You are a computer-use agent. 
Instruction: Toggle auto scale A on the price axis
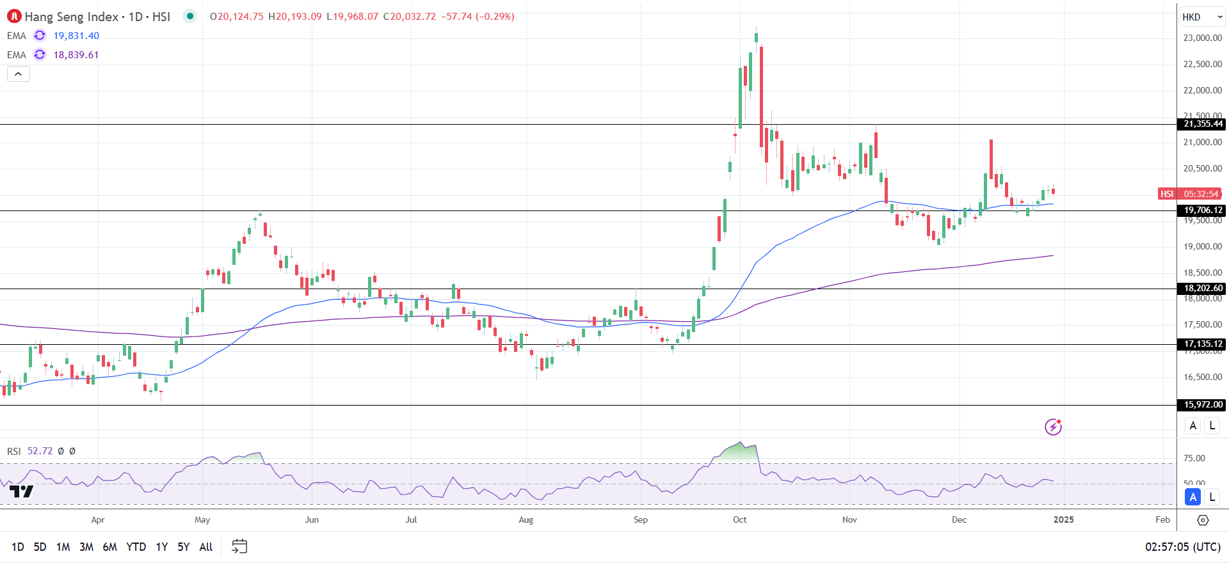point(1193,425)
